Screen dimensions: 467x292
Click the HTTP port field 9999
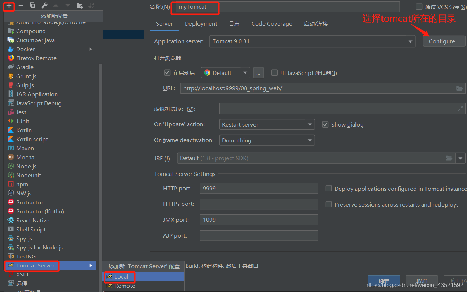(x=259, y=189)
